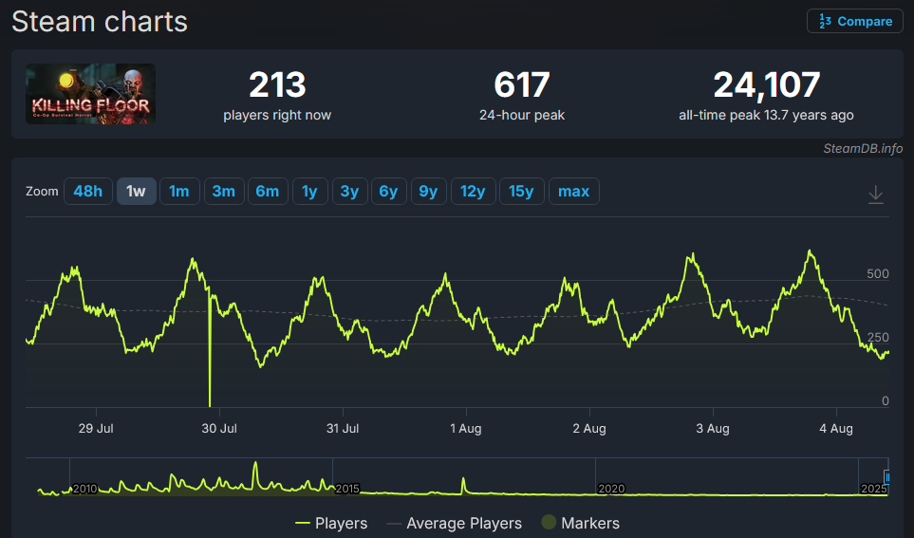Screen dimensions: 914x538
Task: Click the 2015 point in navigator timeline
Action: click(346, 489)
